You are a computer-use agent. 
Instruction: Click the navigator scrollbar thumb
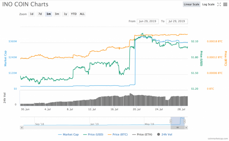click(x=178, y=127)
